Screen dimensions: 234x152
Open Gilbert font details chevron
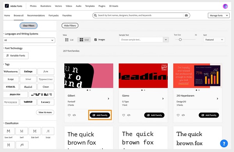click(x=108, y=98)
